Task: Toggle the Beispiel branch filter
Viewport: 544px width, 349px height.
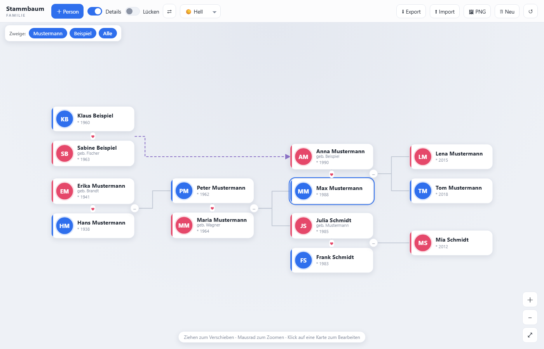Action: point(83,34)
